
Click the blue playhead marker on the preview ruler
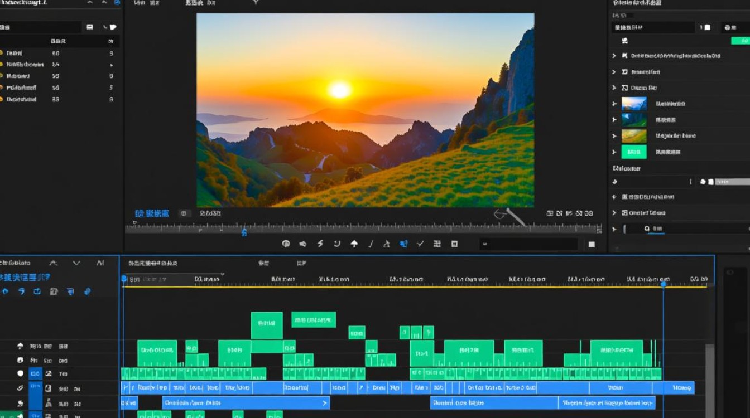click(244, 232)
